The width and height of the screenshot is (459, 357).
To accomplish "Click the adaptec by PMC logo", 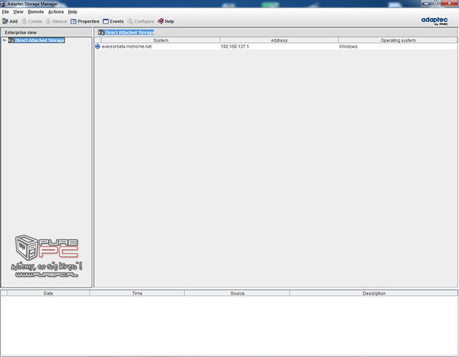I will point(435,22).
